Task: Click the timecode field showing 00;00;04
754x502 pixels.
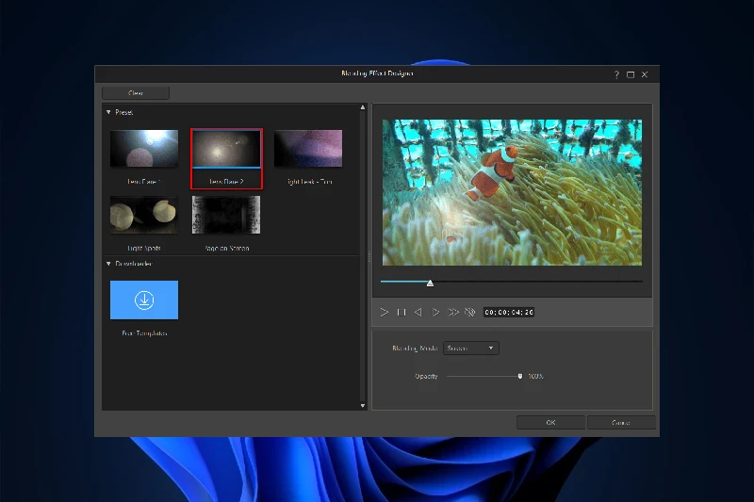Action: coord(509,313)
